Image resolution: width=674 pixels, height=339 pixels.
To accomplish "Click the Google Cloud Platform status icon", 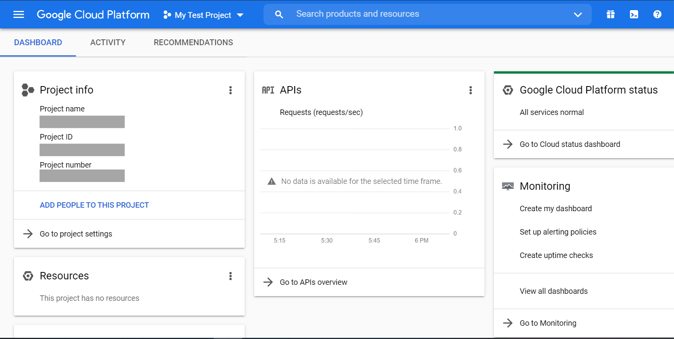I will click(508, 90).
